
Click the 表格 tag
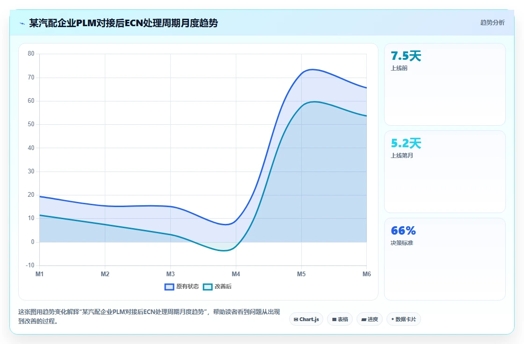point(340,319)
